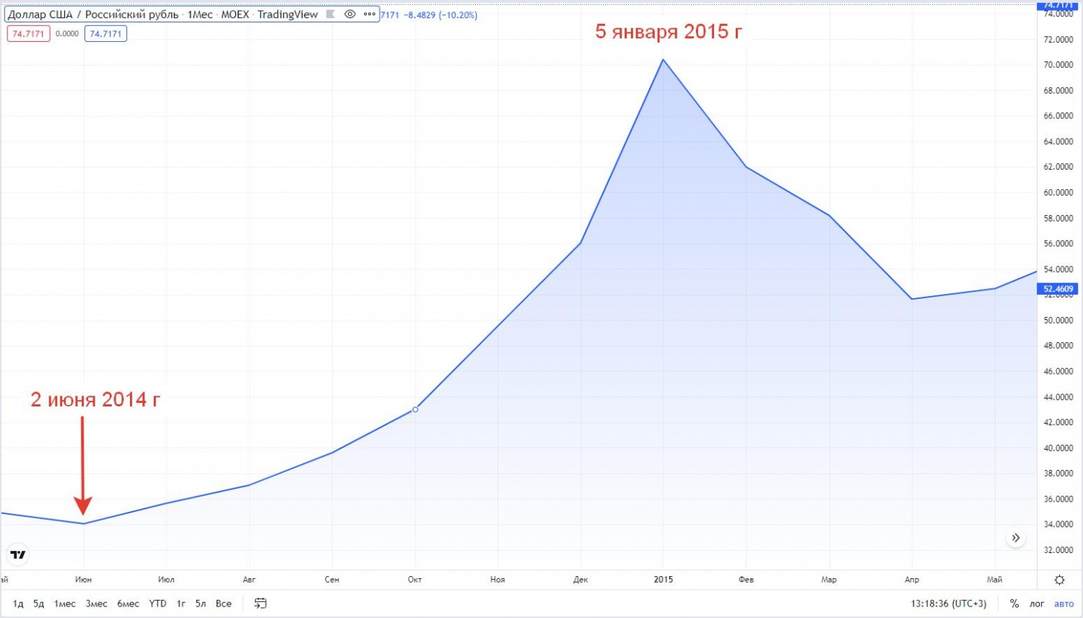The width and height of the screenshot is (1083, 618).
Task: Choose the 6мес time range
Action: click(x=128, y=604)
